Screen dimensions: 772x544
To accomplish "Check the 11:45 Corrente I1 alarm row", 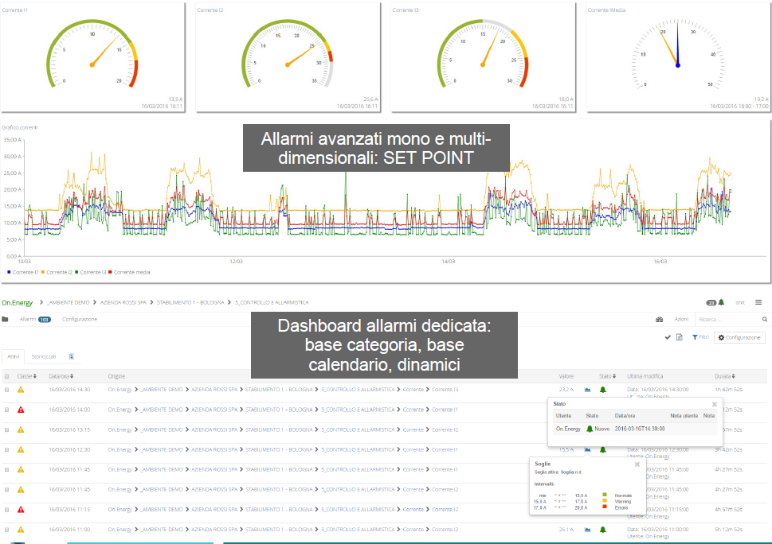I will pos(7,470).
